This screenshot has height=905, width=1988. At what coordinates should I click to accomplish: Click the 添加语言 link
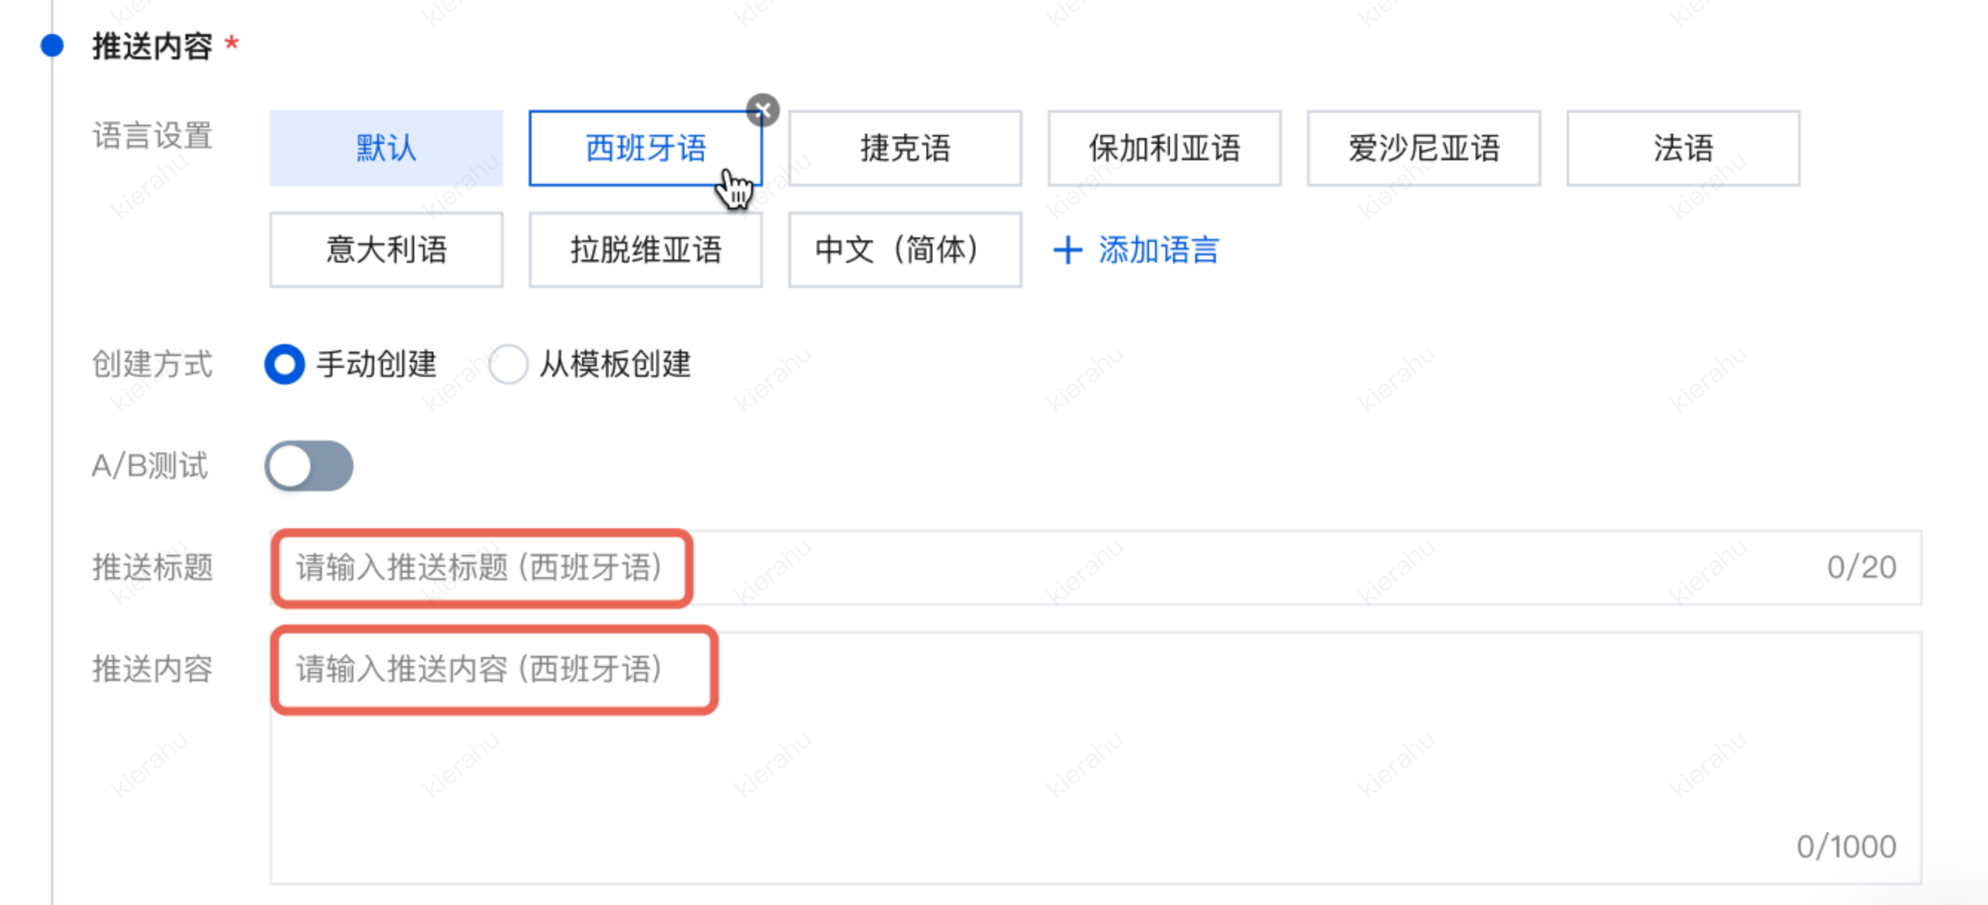[x=1157, y=251]
